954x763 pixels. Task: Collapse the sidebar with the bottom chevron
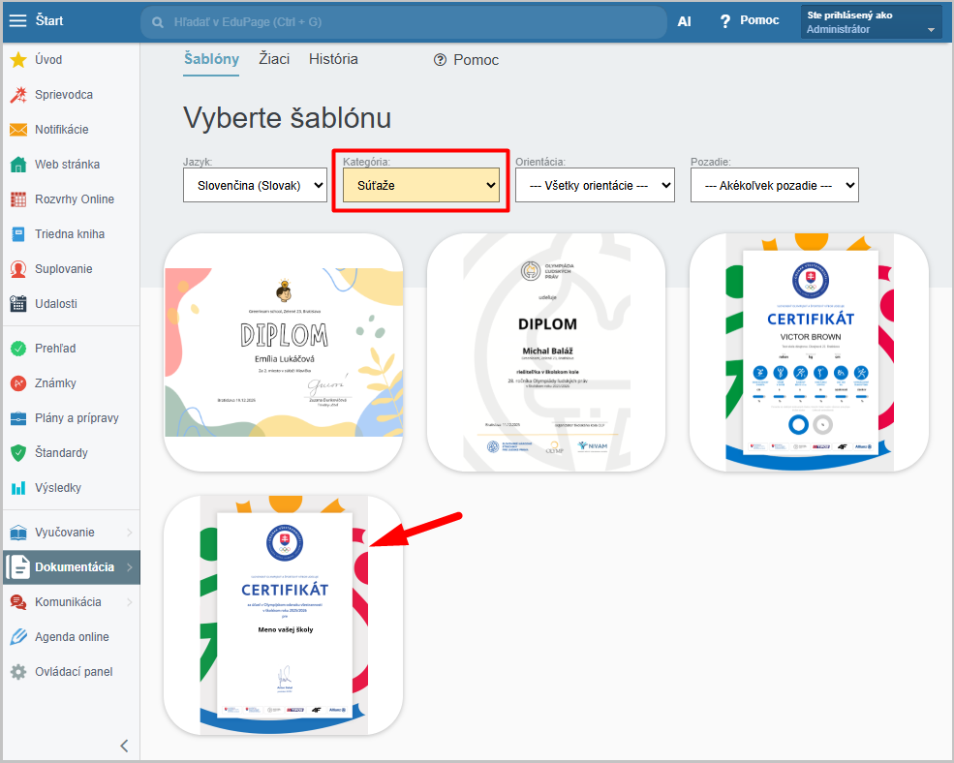(x=124, y=745)
